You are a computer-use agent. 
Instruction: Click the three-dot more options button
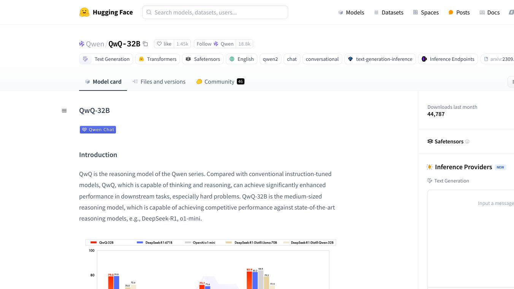tap(512, 82)
